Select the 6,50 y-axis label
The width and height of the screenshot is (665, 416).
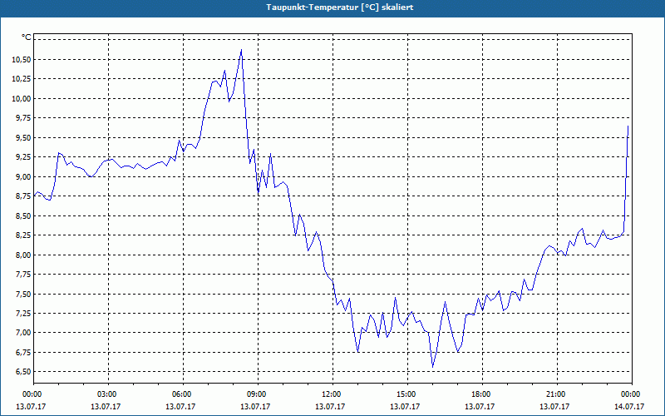pyautogui.click(x=23, y=372)
